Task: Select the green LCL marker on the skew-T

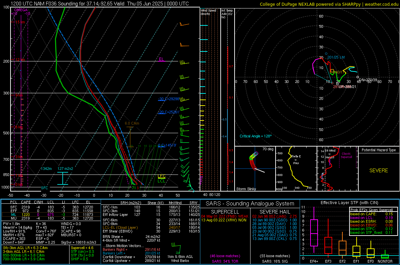Action: pos(161,181)
